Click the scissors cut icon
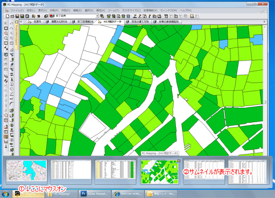275x198 pixels. pos(12,33)
